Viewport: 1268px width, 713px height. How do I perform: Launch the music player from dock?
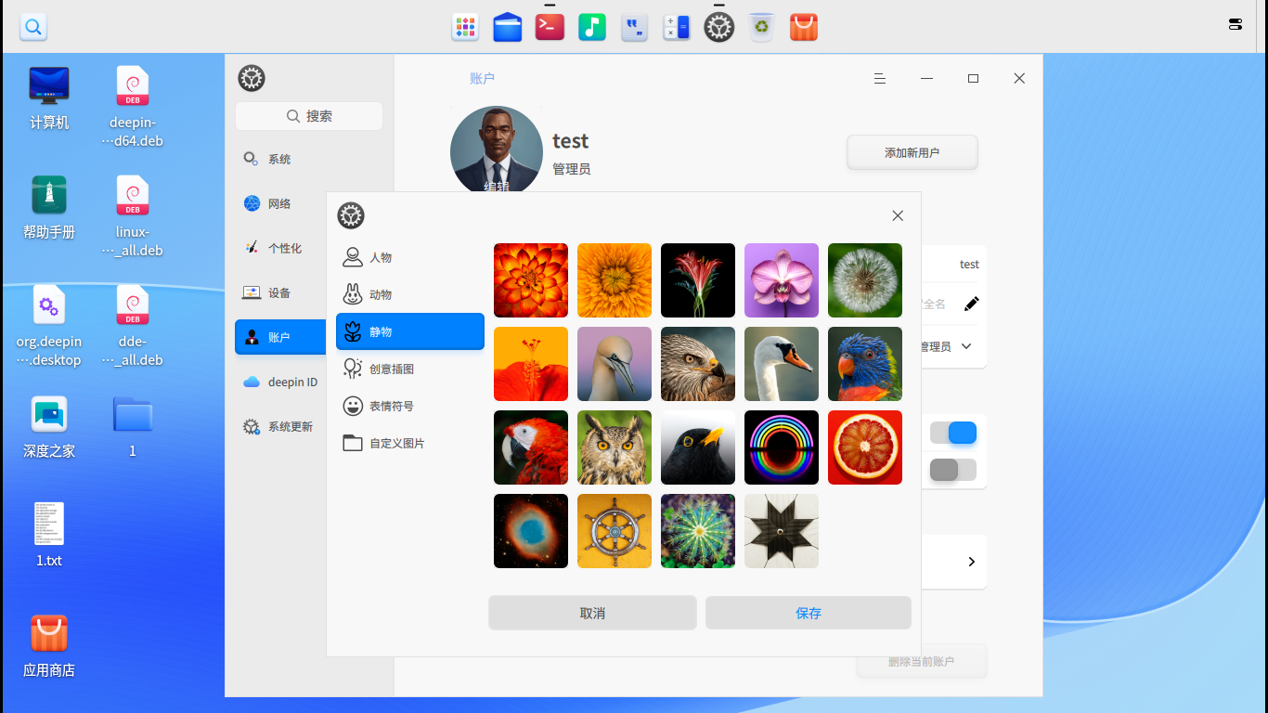pos(592,28)
